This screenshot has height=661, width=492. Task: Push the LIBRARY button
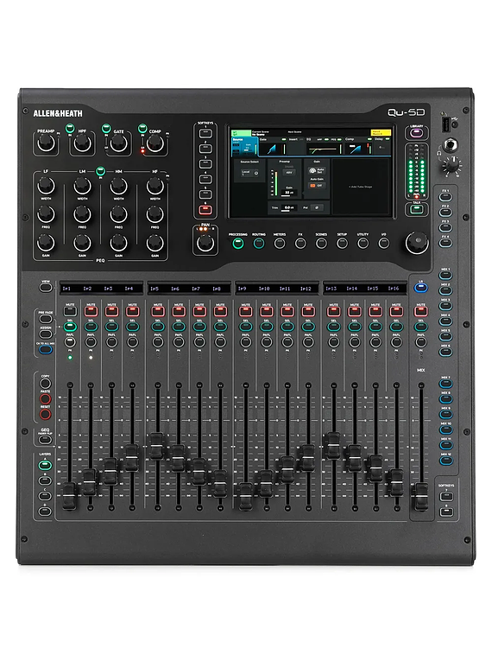tap(416, 133)
